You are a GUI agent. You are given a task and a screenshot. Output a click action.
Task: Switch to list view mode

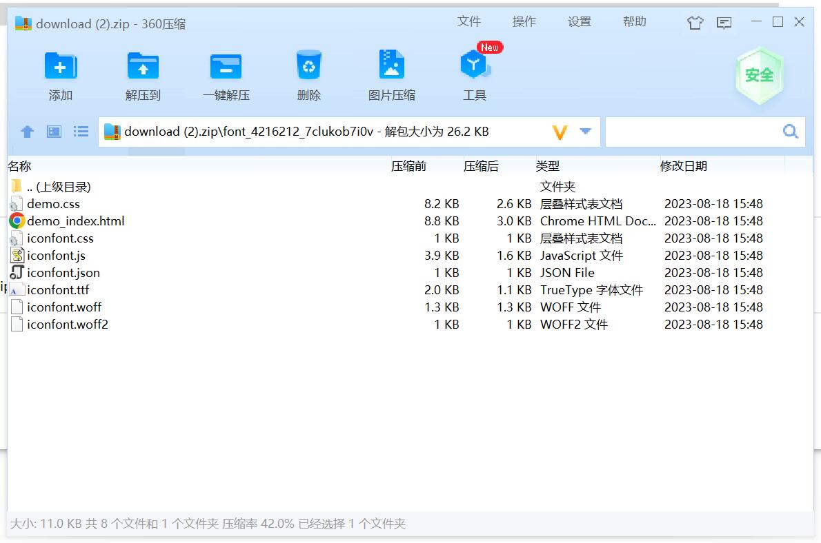(81, 132)
